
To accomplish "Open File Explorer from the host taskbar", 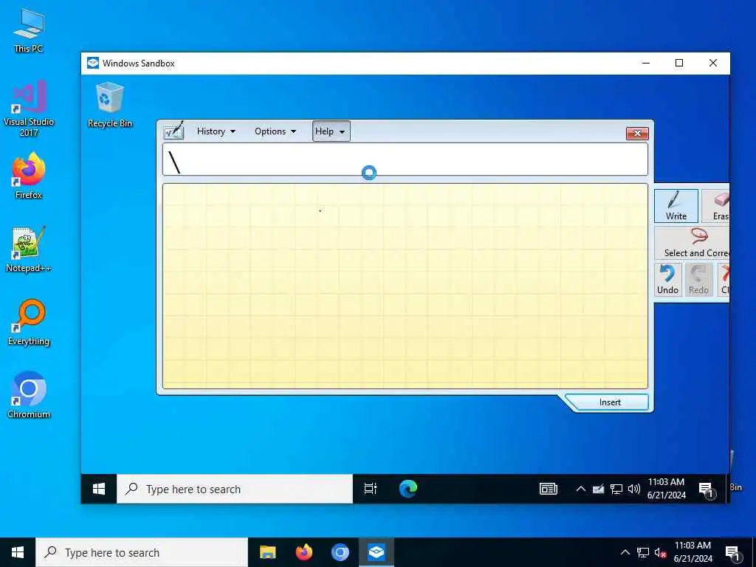I will pyautogui.click(x=267, y=552).
